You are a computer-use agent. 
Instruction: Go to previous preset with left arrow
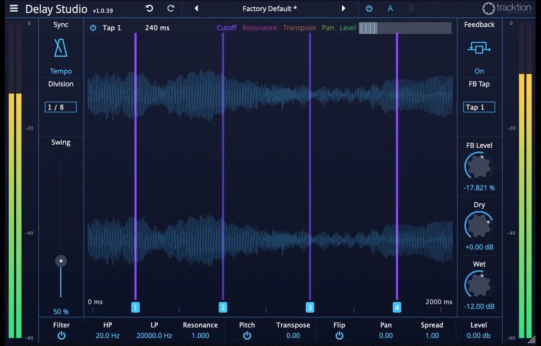tap(196, 9)
